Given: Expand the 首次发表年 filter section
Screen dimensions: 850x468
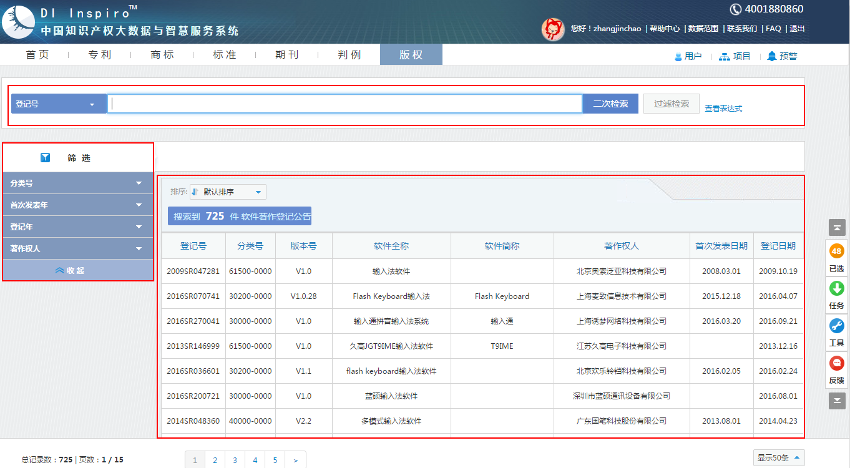Looking at the screenshot, I should pyautogui.click(x=78, y=205).
